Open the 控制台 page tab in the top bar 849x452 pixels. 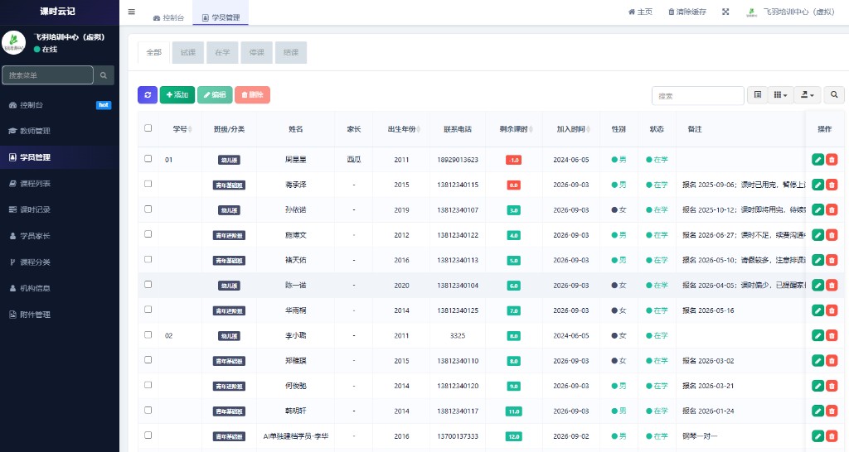[x=169, y=18]
